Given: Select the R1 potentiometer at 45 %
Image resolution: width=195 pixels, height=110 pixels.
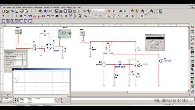Looking at the screenshot, I should (136, 64).
